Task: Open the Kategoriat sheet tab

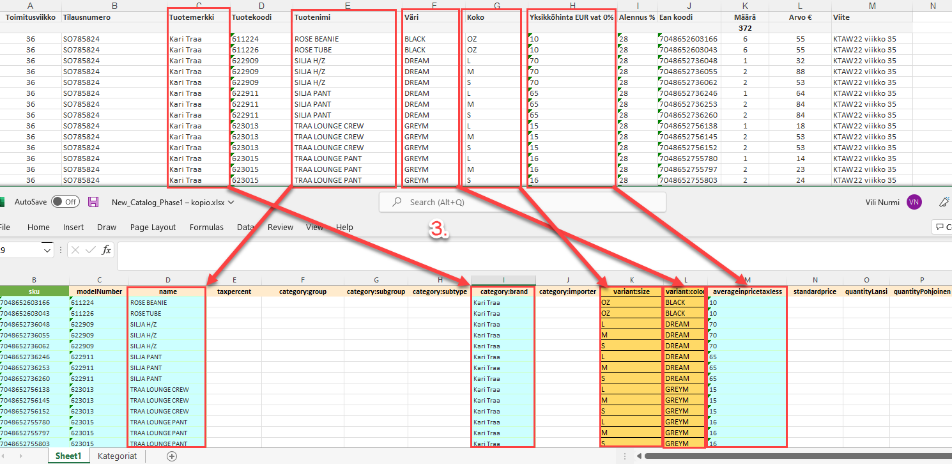Action: coord(118,456)
